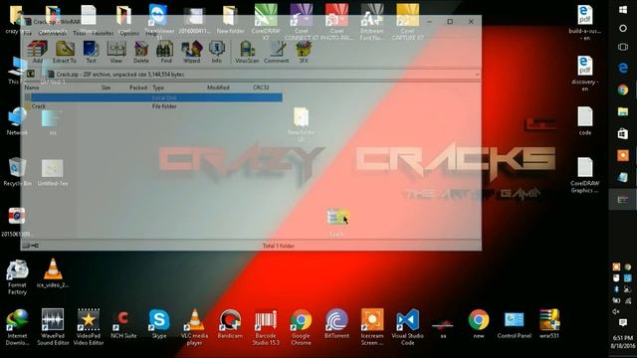Click the Delete toolbar icon in WinRAR
637x358 pixels.
point(141,52)
